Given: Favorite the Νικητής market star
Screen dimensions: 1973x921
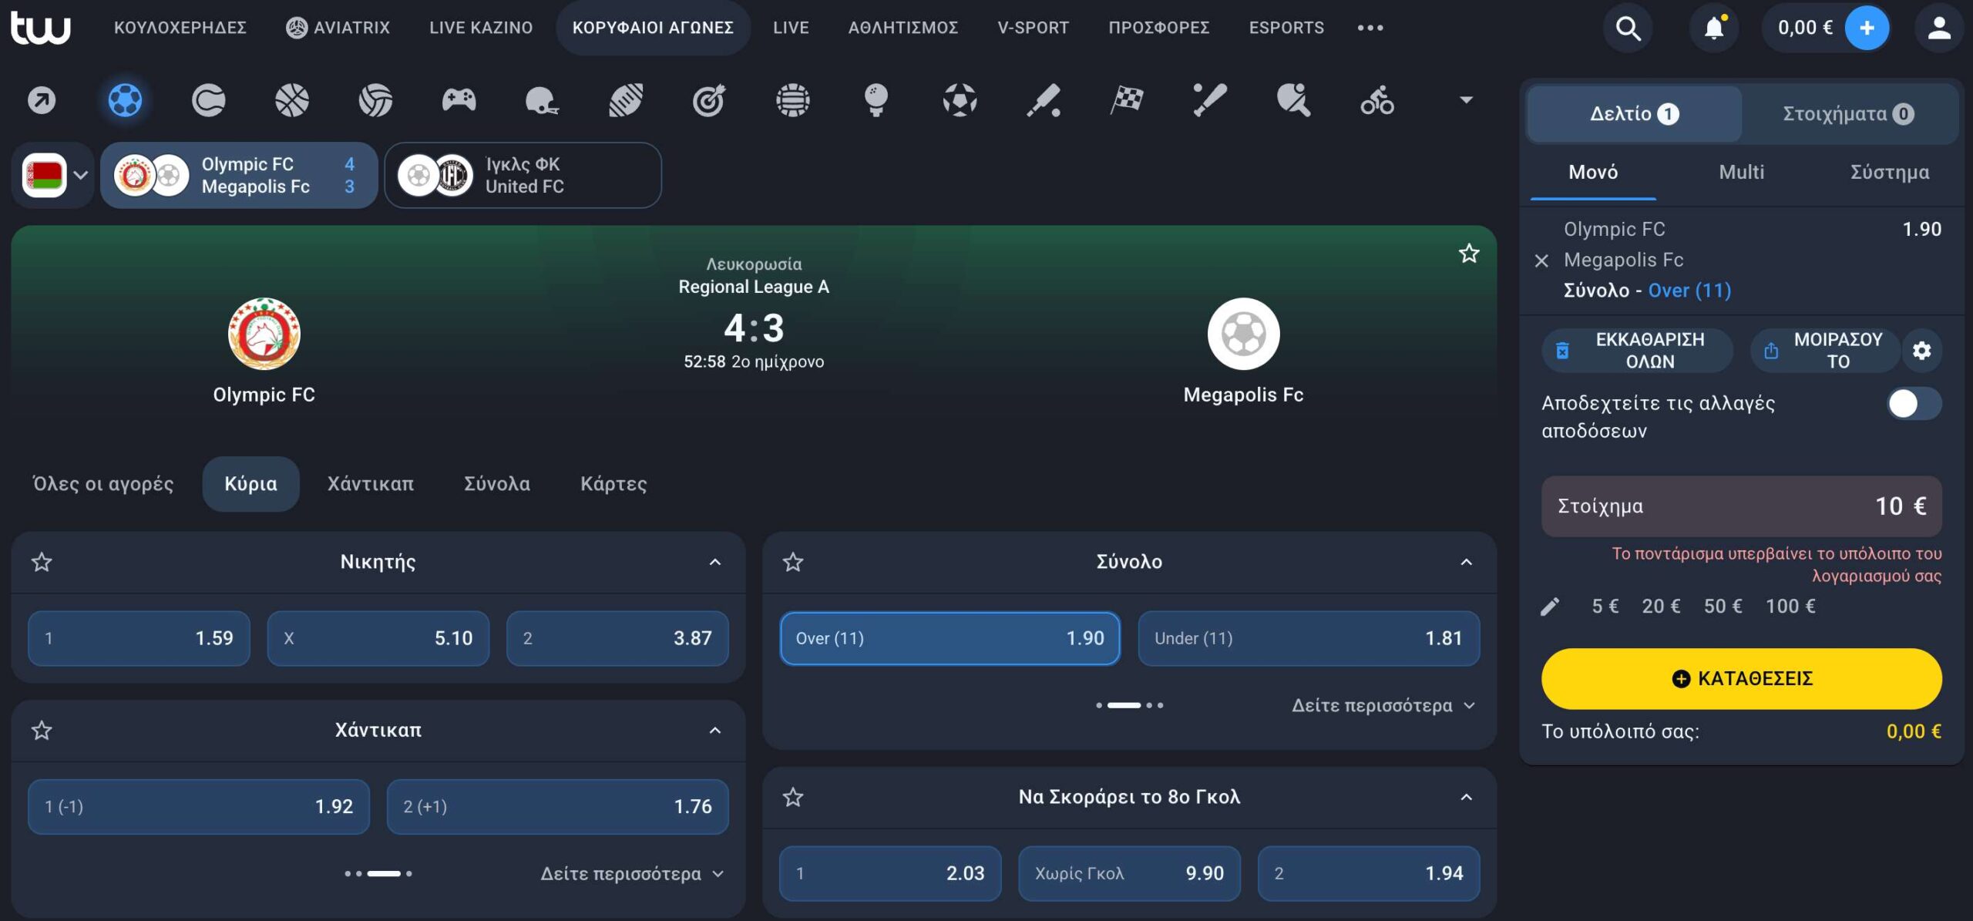Looking at the screenshot, I should coord(42,562).
